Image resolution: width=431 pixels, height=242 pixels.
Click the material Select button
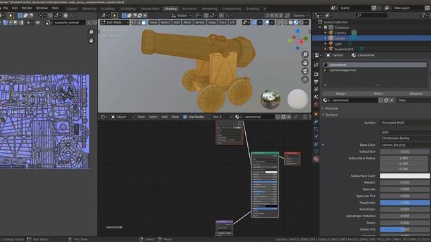click(x=378, y=93)
